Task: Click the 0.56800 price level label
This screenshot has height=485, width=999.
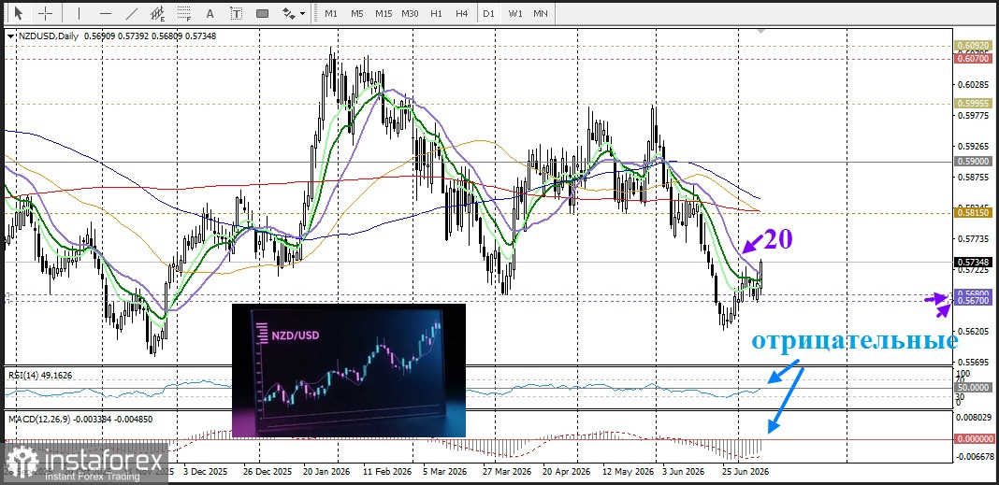Action: [x=973, y=294]
